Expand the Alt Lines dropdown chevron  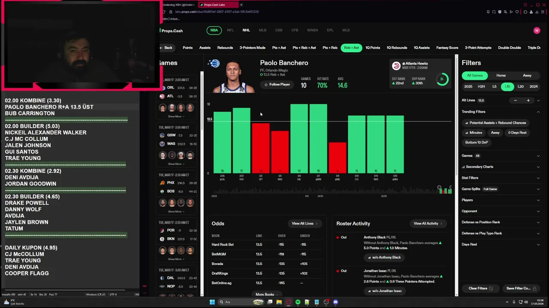(x=538, y=101)
